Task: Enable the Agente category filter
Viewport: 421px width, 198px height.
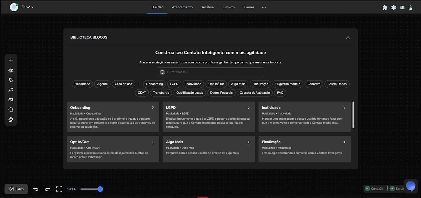Action: (x=102, y=84)
